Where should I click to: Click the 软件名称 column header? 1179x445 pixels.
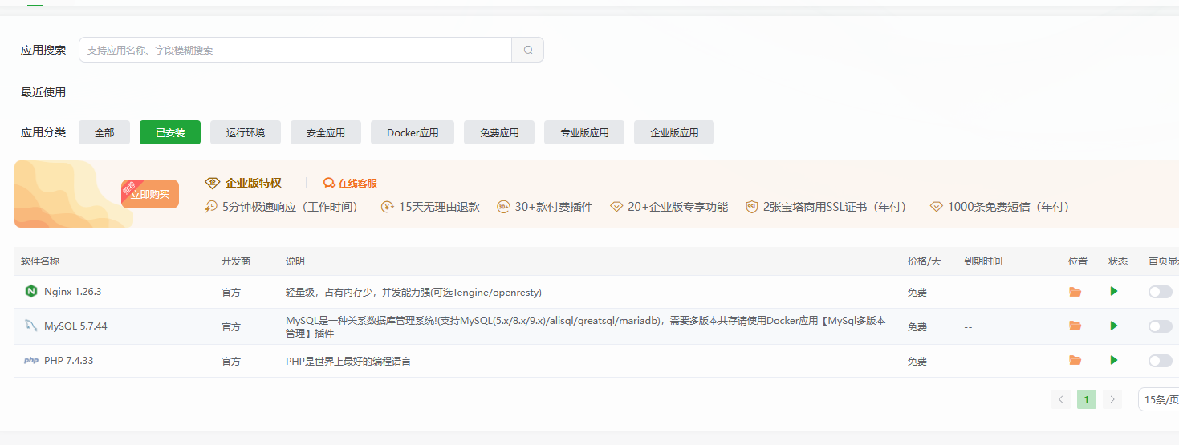point(40,261)
